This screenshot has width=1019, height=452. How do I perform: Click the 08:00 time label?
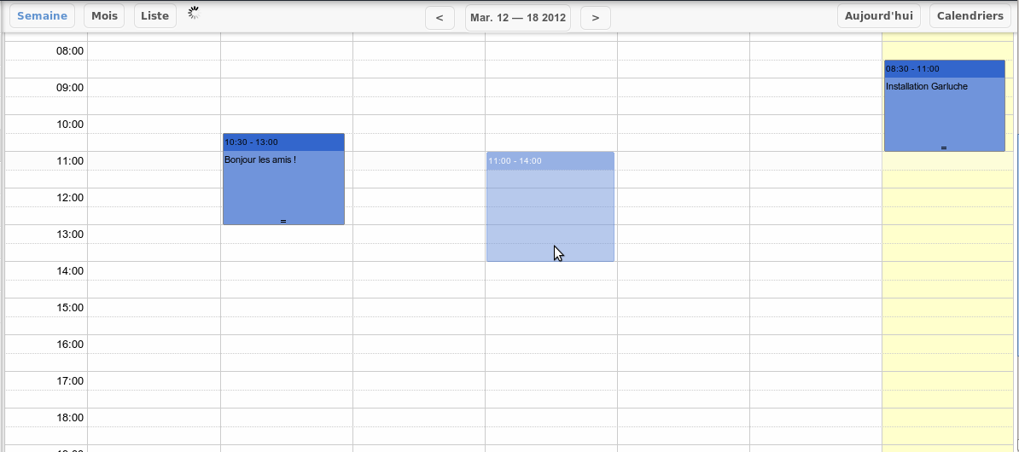click(x=70, y=51)
